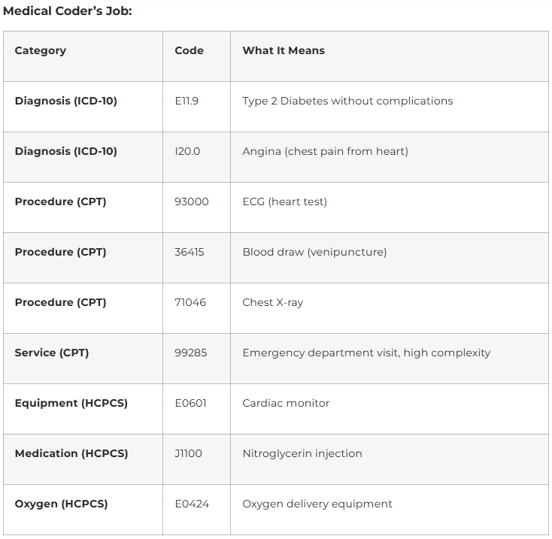
Task: Select the 93000 ECG code
Action: click(x=192, y=201)
